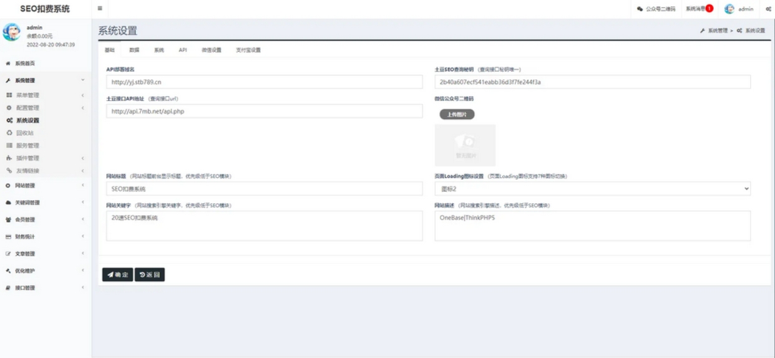Go to 系统首页 in the sidebar
Viewport: 775px width, 358px height.
click(x=25, y=64)
